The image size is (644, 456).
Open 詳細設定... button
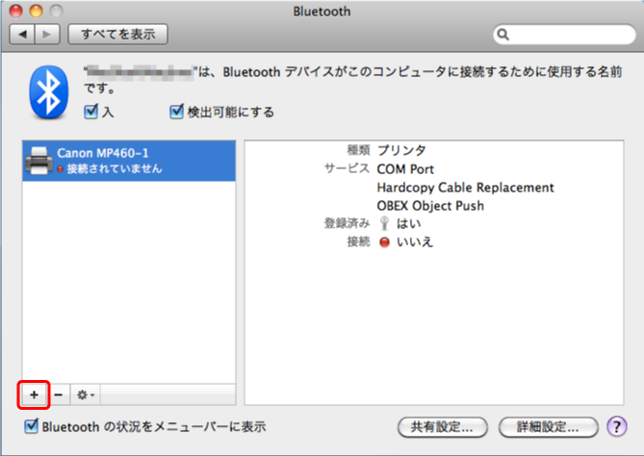549,427
